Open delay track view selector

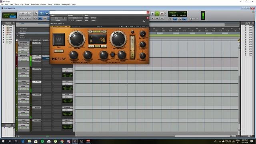tap(23, 86)
